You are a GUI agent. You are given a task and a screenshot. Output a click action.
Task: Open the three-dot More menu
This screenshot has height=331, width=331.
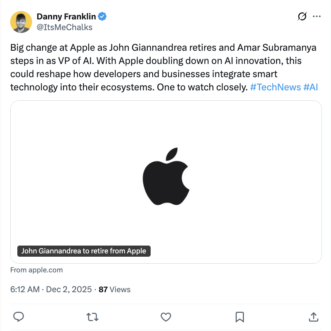click(x=317, y=17)
